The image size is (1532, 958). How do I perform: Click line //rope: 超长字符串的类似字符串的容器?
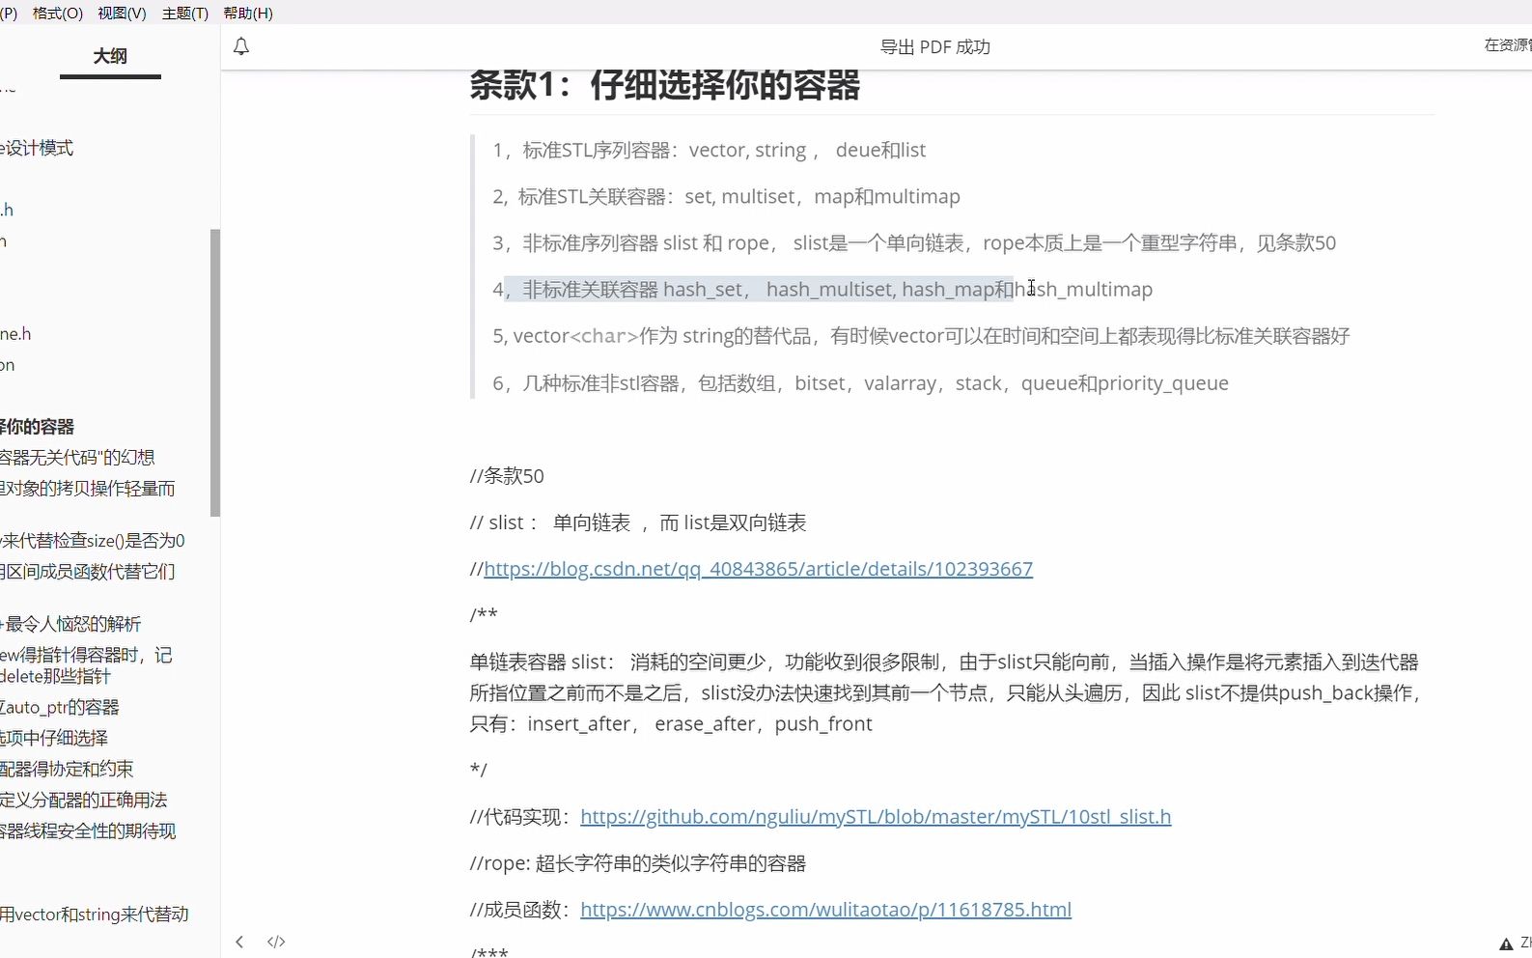(638, 863)
